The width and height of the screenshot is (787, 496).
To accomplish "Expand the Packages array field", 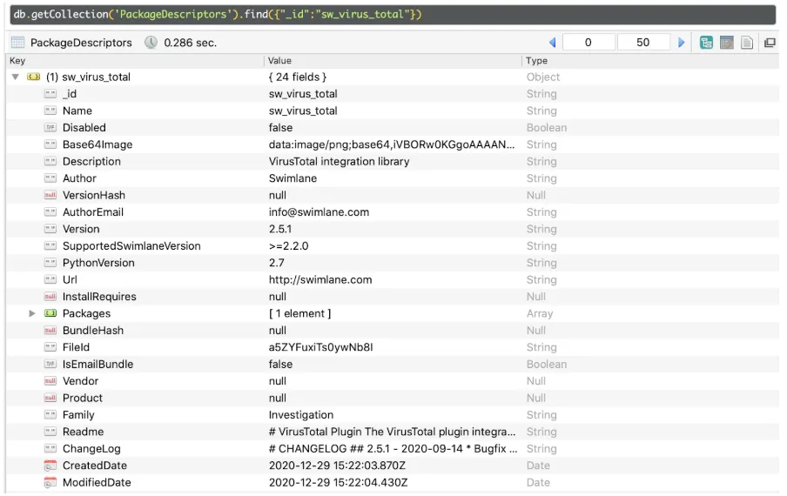I will pyautogui.click(x=32, y=313).
